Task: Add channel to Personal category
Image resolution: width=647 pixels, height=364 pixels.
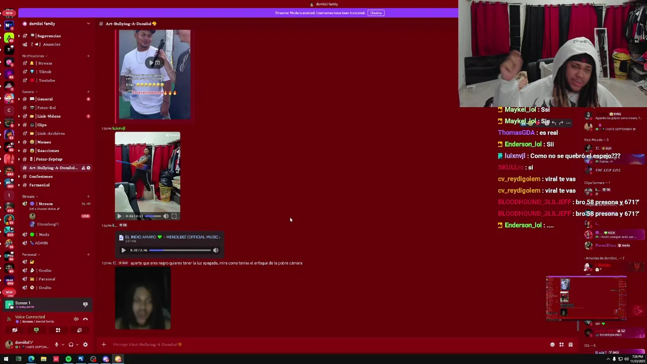Action: 88,255
